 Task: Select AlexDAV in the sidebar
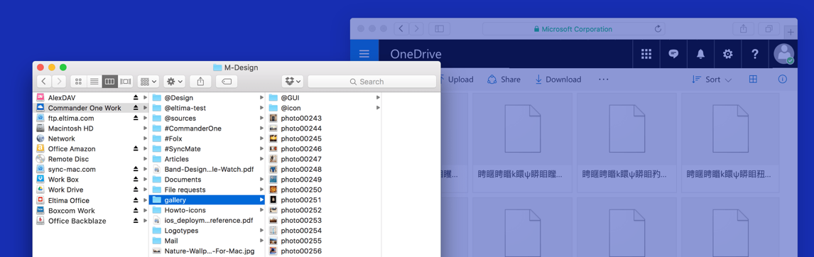[62, 97]
